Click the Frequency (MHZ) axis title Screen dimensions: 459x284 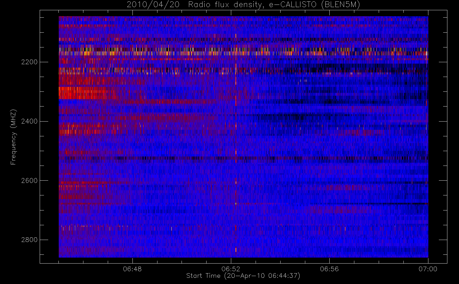pyautogui.click(x=13, y=137)
